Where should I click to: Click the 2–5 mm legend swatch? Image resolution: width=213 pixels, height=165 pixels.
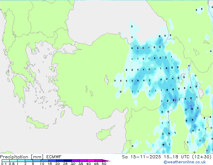tap(29, 161)
